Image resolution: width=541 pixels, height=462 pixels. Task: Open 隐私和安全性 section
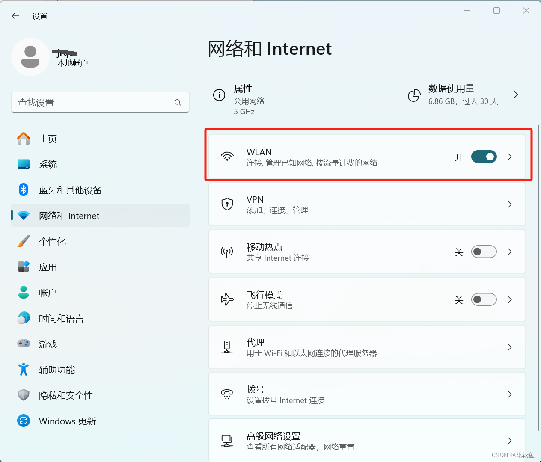(x=100, y=395)
